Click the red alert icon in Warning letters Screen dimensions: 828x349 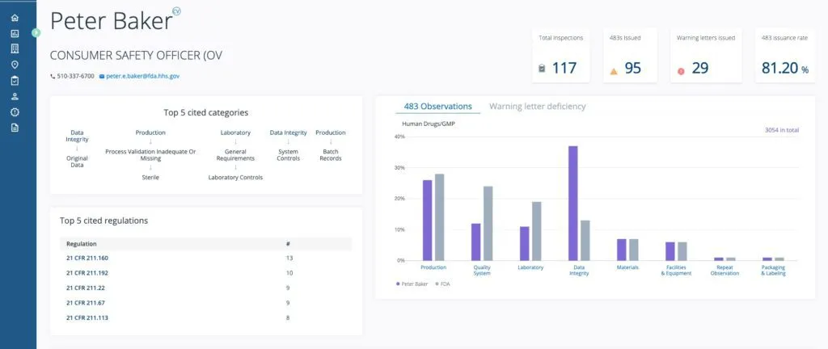[681, 71]
